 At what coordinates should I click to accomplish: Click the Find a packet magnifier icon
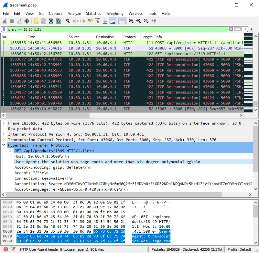coord(68,21)
